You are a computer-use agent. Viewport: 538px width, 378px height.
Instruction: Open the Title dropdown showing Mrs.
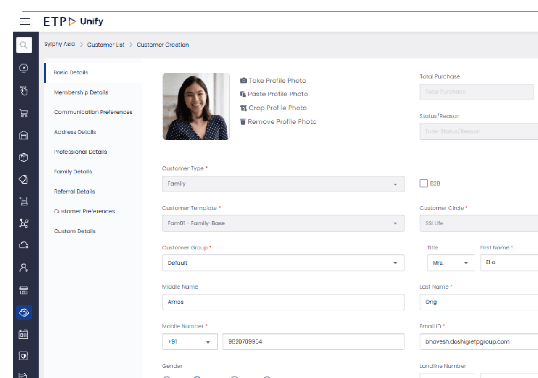point(451,263)
